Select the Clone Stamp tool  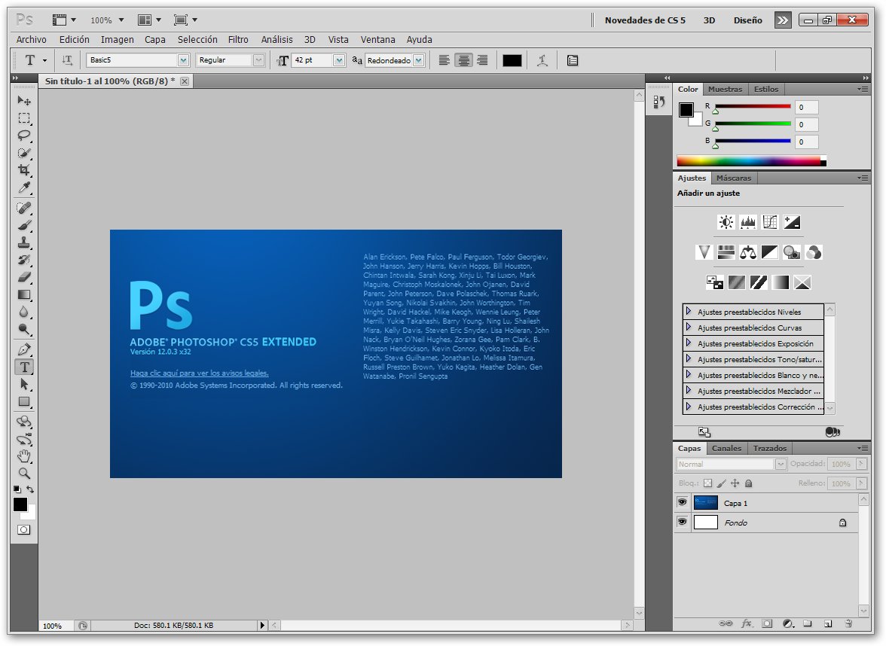[x=24, y=242]
